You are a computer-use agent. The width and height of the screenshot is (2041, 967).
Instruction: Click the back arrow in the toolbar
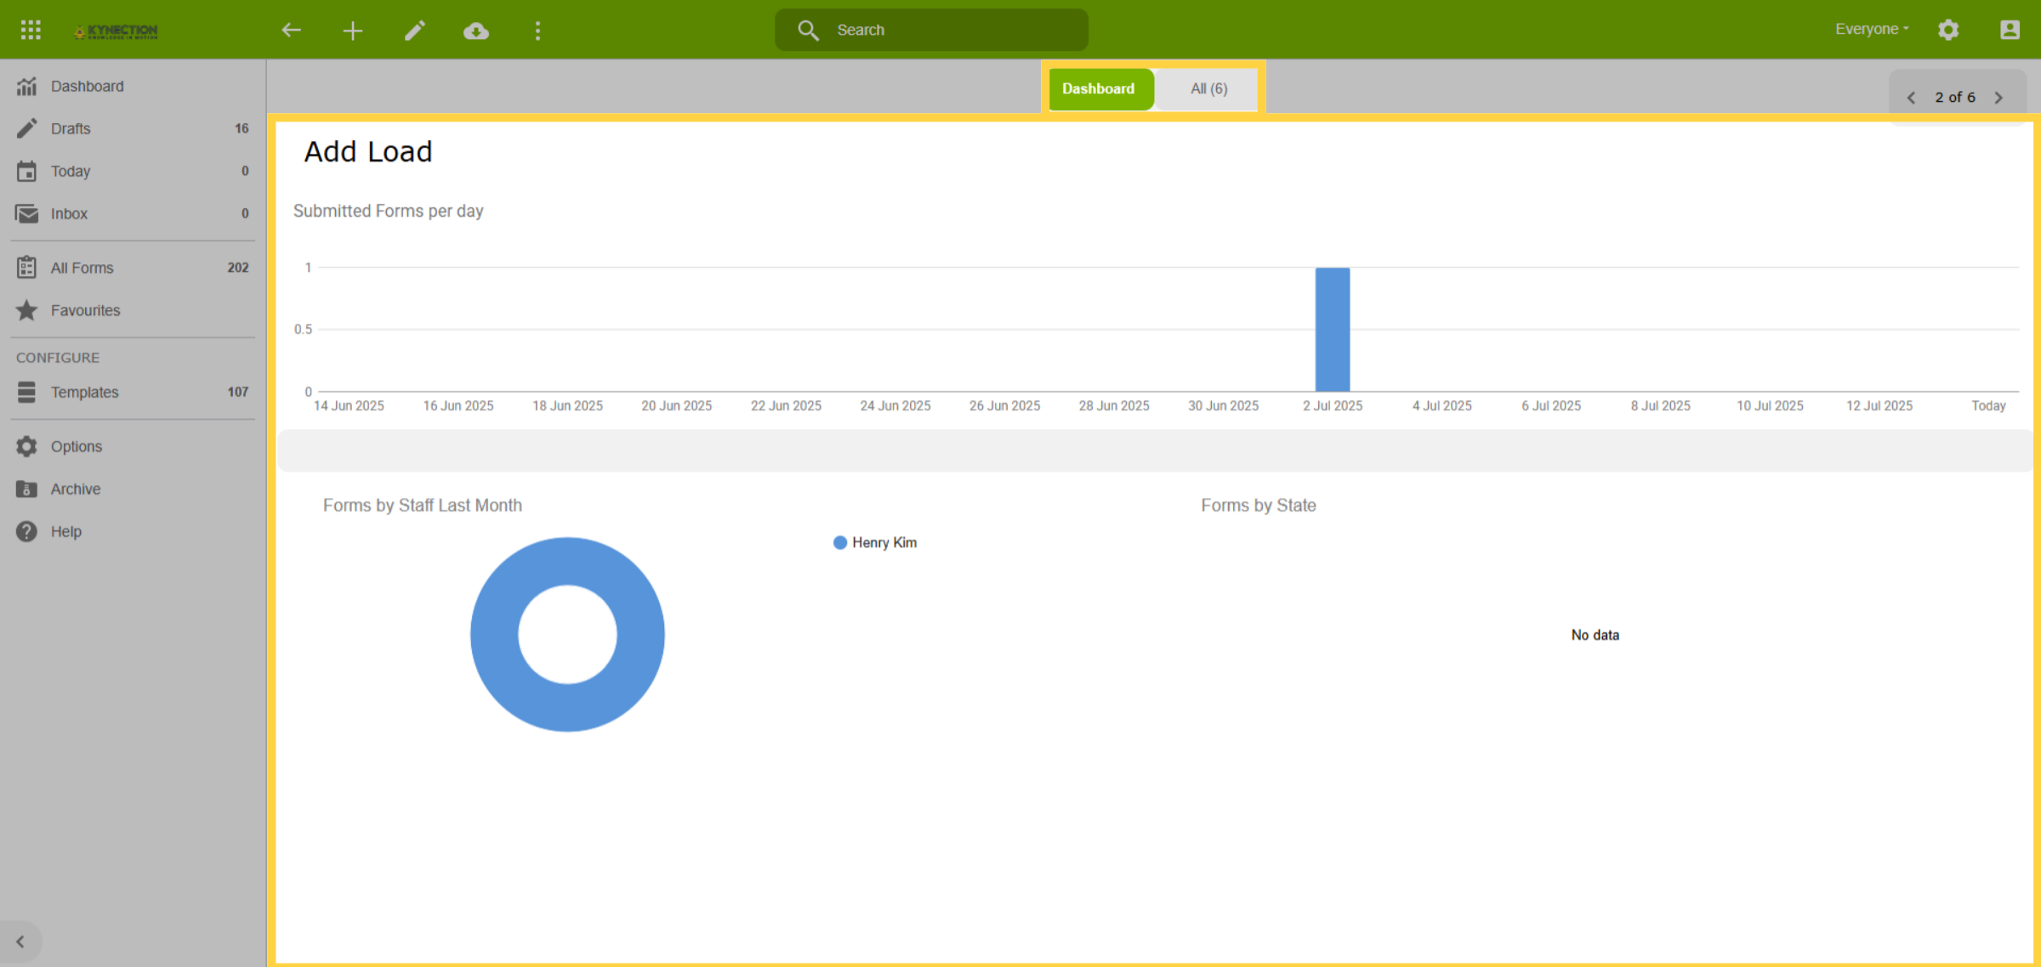pyautogui.click(x=291, y=31)
